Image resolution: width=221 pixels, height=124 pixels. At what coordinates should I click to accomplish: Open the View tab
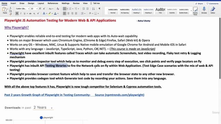(85, 3)
